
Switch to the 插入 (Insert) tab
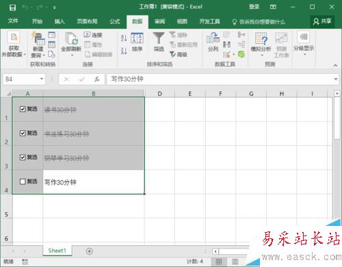[x=60, y=21]
